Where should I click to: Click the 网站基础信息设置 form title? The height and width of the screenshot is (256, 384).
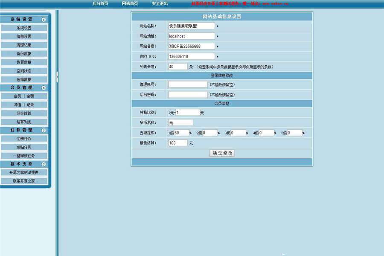click(x=222, y=16)
